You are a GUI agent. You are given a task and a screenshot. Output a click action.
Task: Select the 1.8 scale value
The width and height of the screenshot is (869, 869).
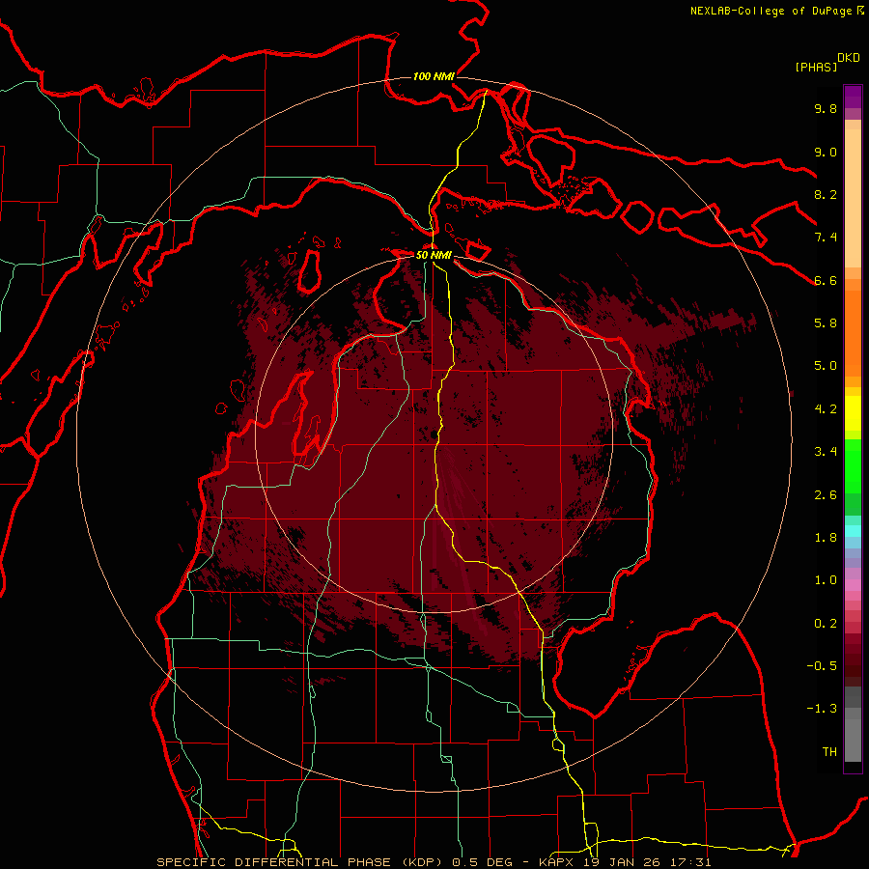(826, 538)
